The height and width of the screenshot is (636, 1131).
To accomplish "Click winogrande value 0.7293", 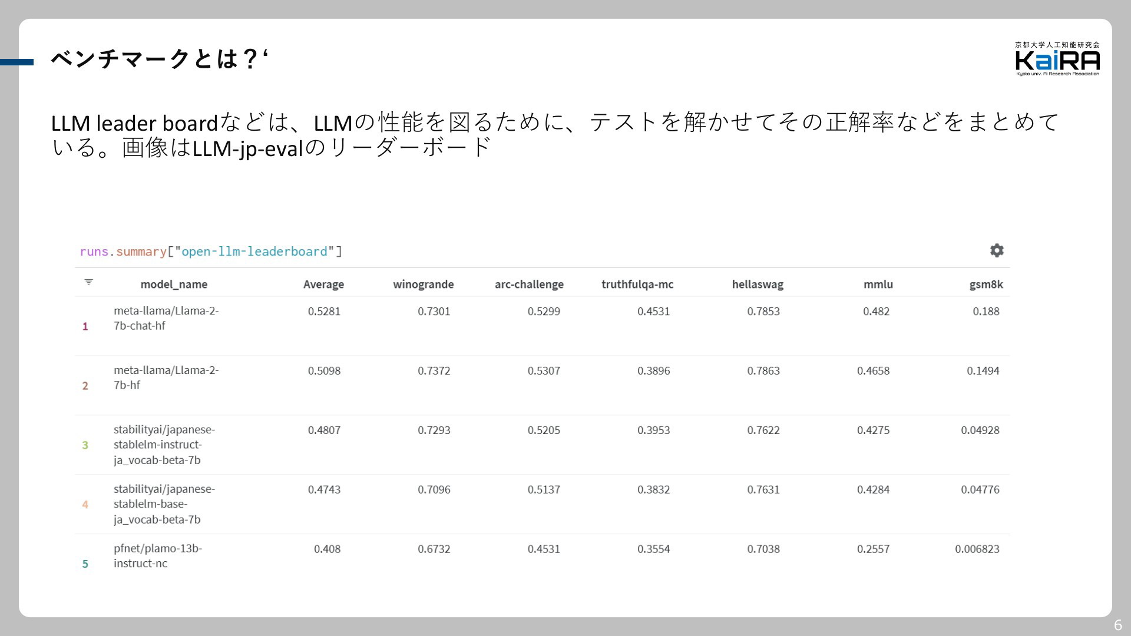I will 434,430.
